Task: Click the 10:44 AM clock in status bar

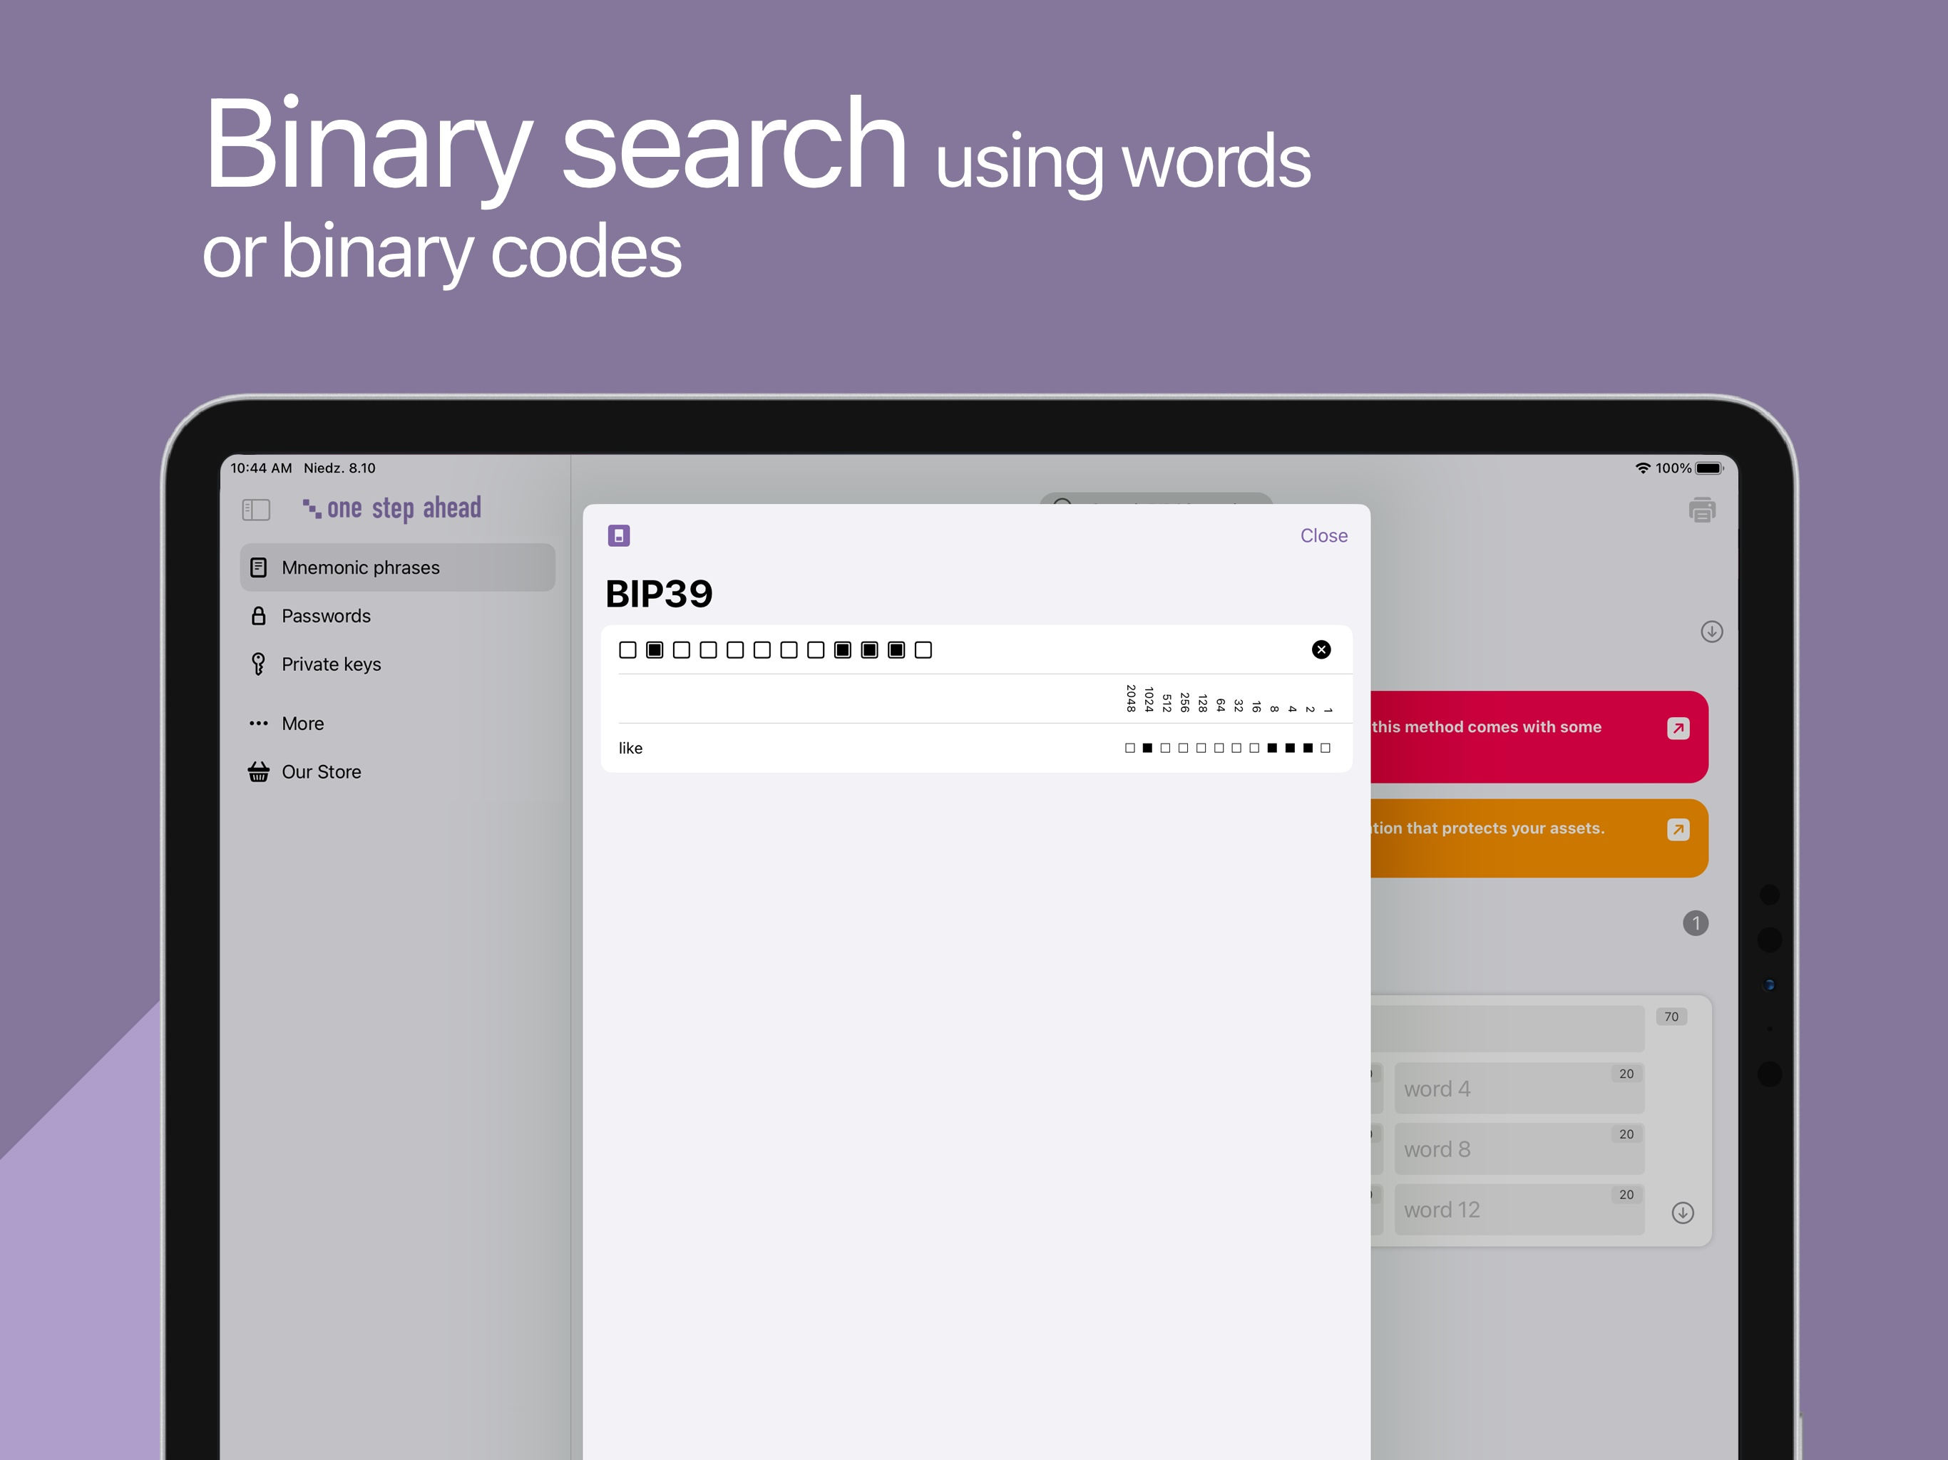Action: (x=261, y=468)
